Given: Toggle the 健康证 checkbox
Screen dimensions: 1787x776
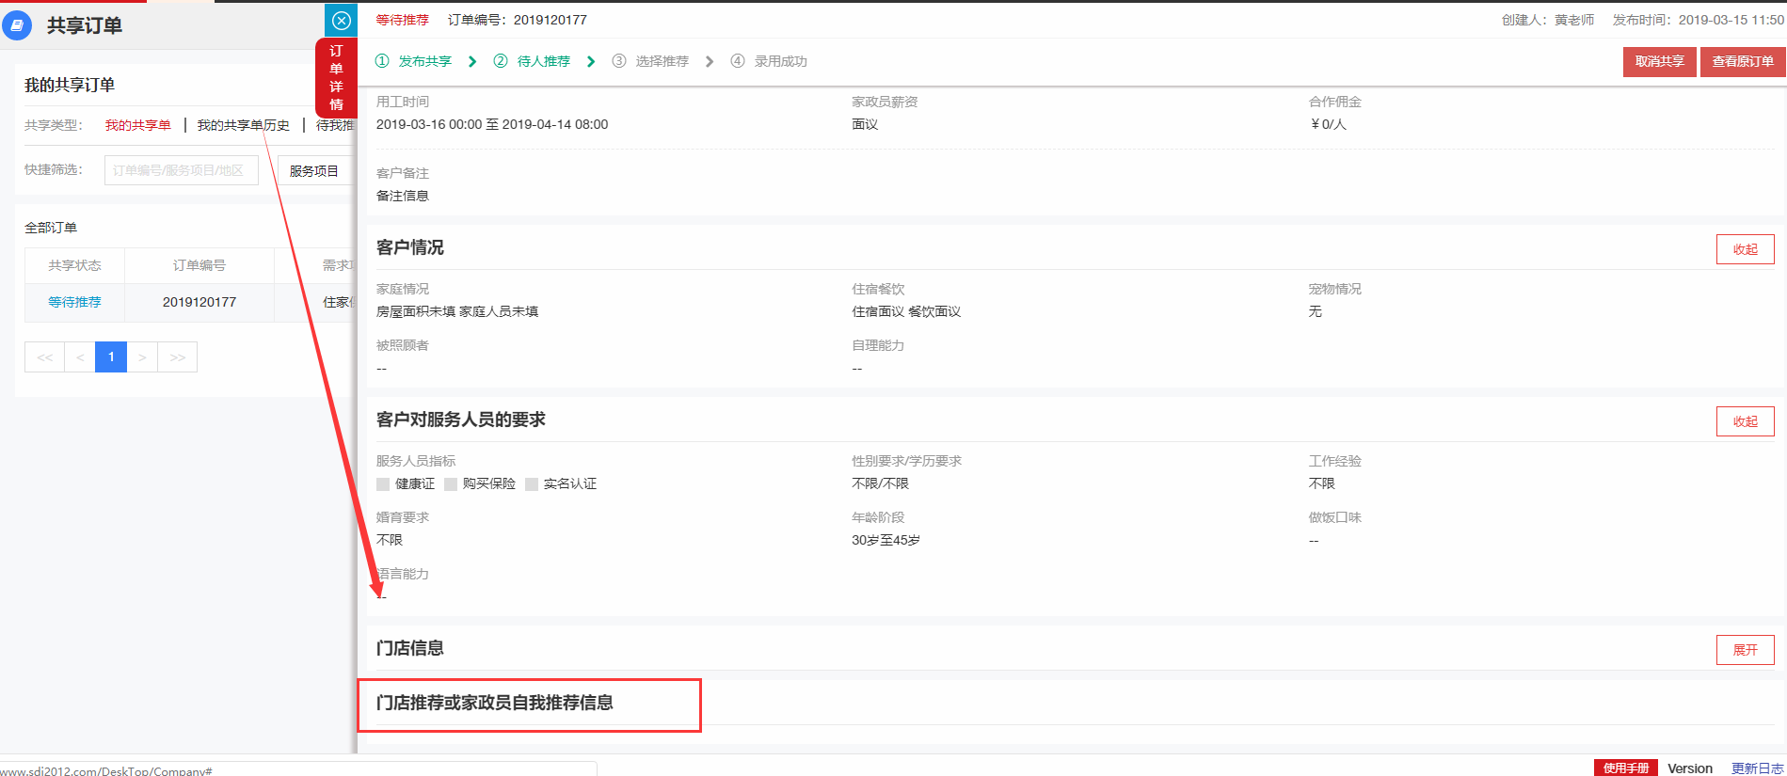Looking at the screenshot, I should click(x=383, y=484).
